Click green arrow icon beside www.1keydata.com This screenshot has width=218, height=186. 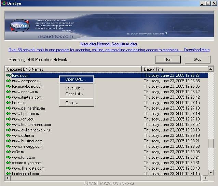pos(9,168)
